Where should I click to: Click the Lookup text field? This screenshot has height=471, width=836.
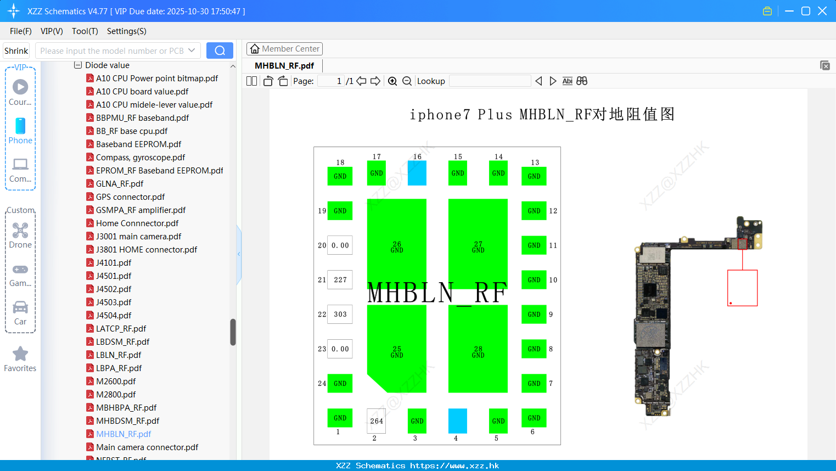(490, 81)
